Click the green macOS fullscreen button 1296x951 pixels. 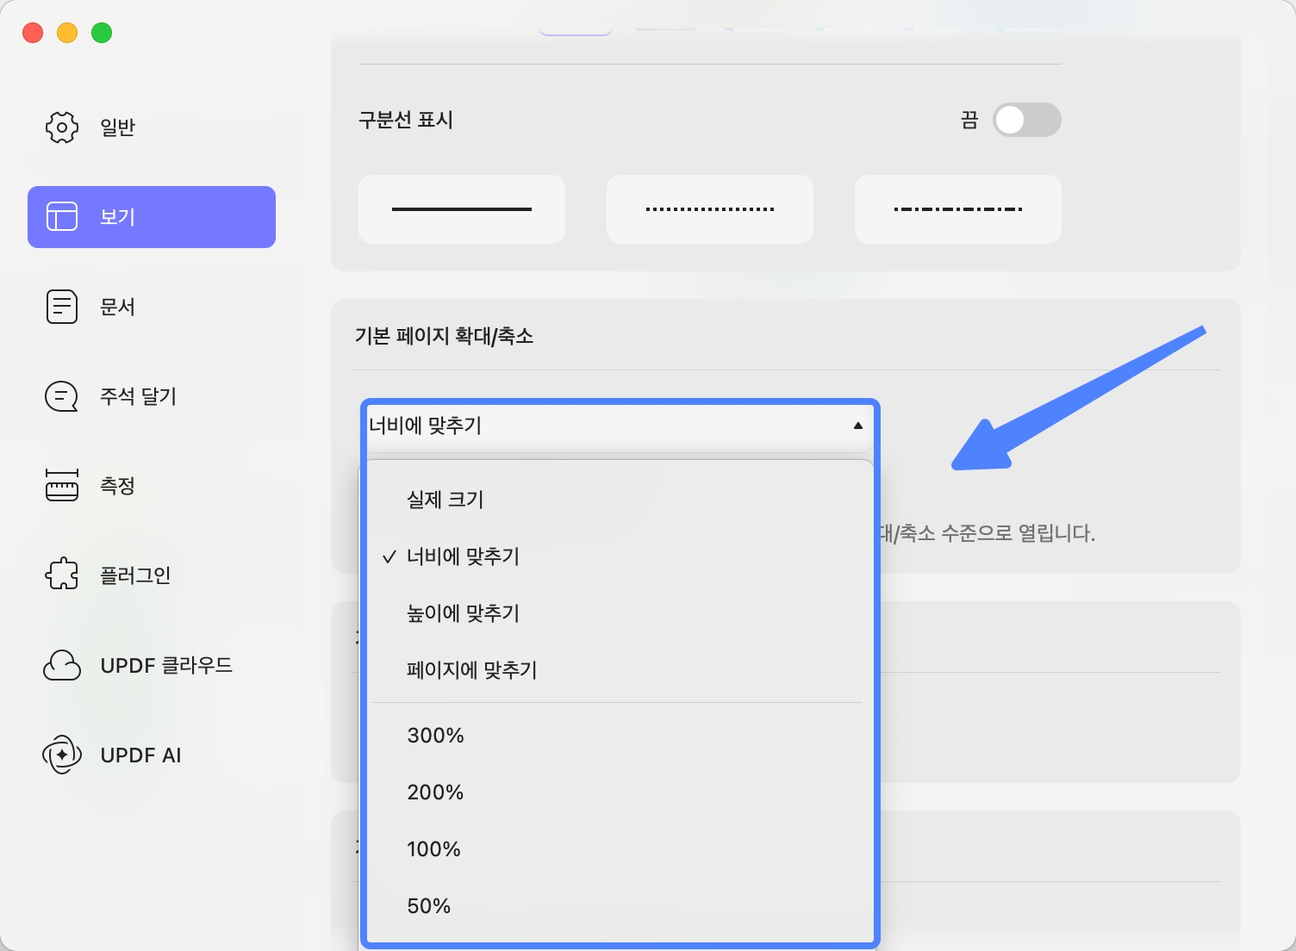click(102, 33)
